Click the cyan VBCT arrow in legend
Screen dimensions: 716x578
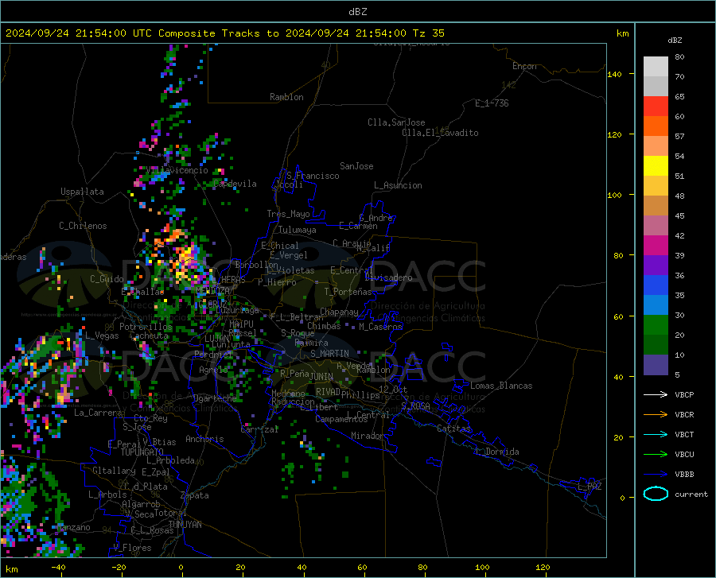(x=656, y=434)
